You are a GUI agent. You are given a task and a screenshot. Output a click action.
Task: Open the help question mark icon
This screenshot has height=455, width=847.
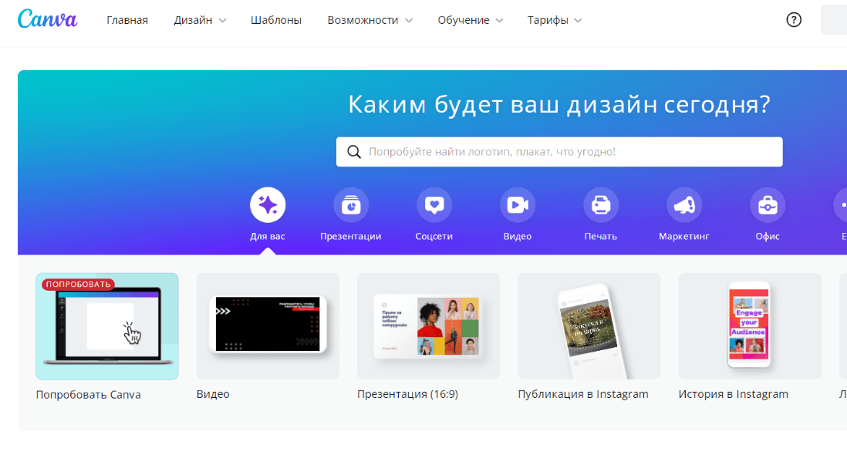pyautogui.click(x=794, y=20)
